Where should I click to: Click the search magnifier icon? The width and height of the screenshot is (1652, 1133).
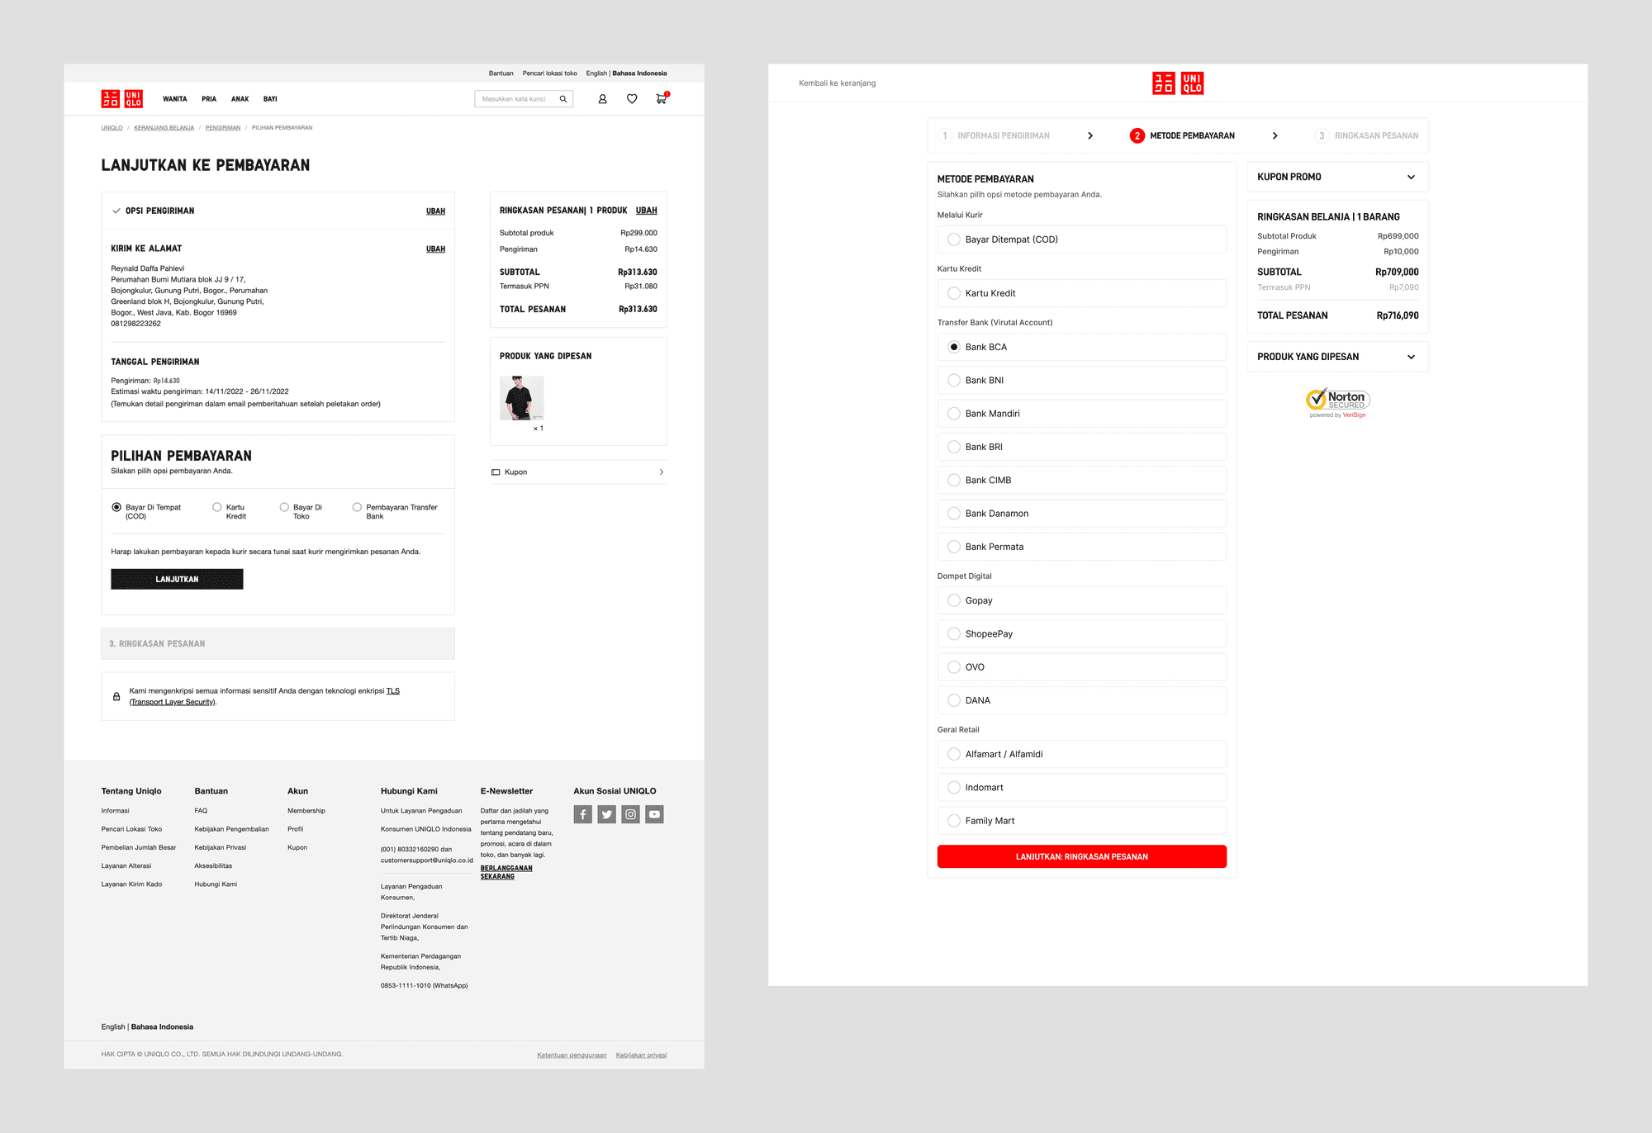click(563, 99)
